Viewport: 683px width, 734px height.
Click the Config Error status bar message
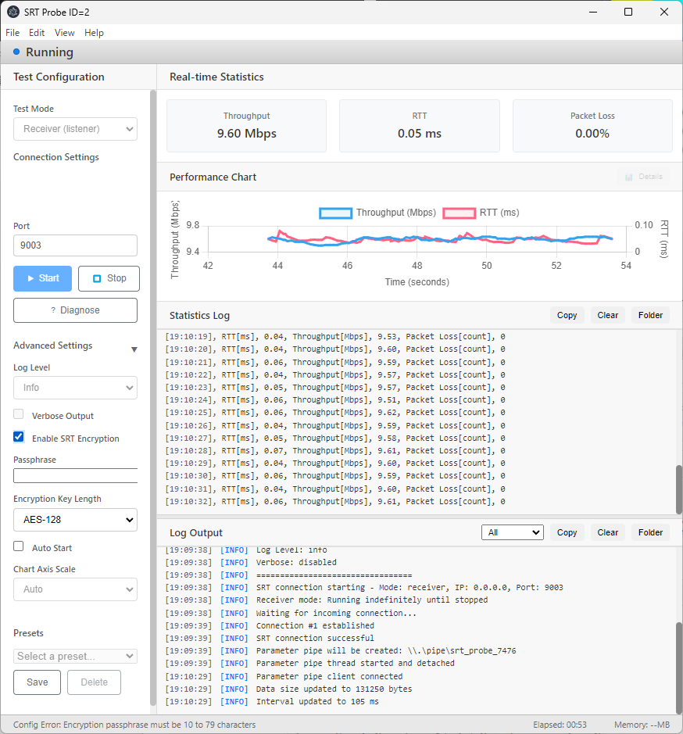tap(134, 725)
